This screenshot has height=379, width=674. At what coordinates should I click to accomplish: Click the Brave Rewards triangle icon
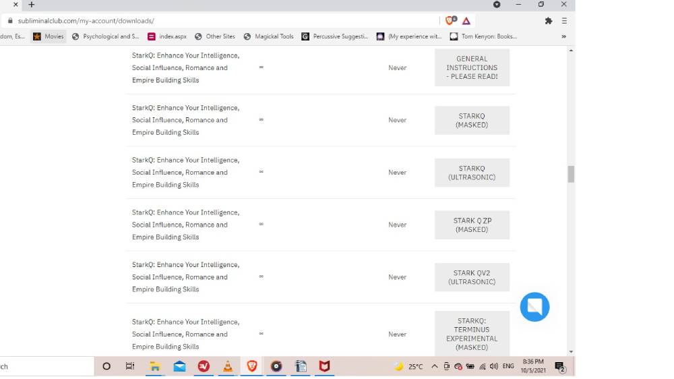coord(466,21)
